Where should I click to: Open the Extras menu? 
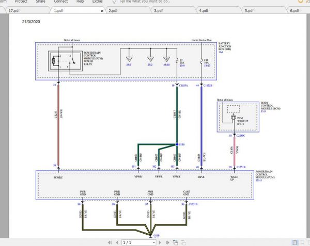pos(97,2)
